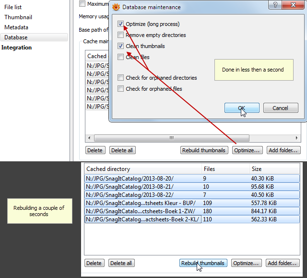Select Metadata in the sidebar

(16, 27)
